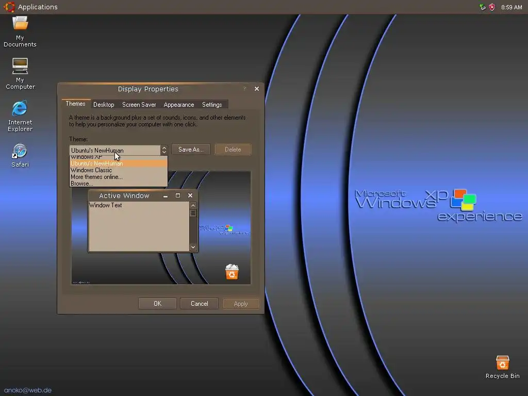Select Browse... in theme list
This screenshot has height=396, width=528.
(118, 184)
